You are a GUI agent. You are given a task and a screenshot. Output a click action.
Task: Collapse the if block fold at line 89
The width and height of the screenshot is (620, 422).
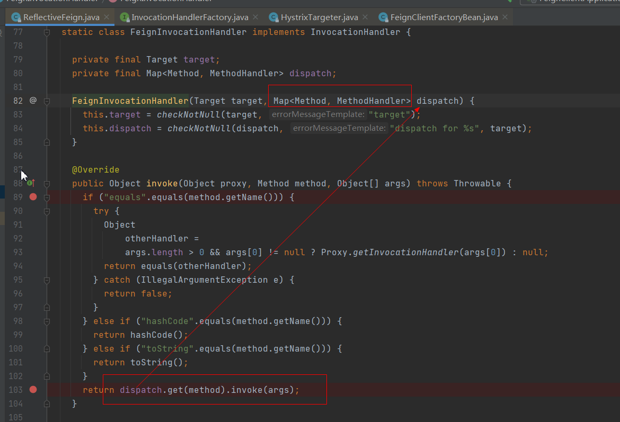click(x=47, y=197)
